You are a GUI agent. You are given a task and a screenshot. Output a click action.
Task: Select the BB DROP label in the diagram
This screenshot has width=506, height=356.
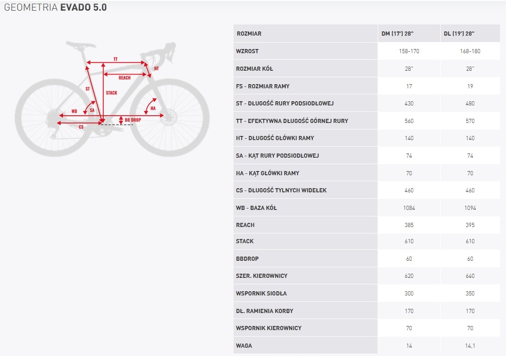pyautogui.click(x=133, y=120)
